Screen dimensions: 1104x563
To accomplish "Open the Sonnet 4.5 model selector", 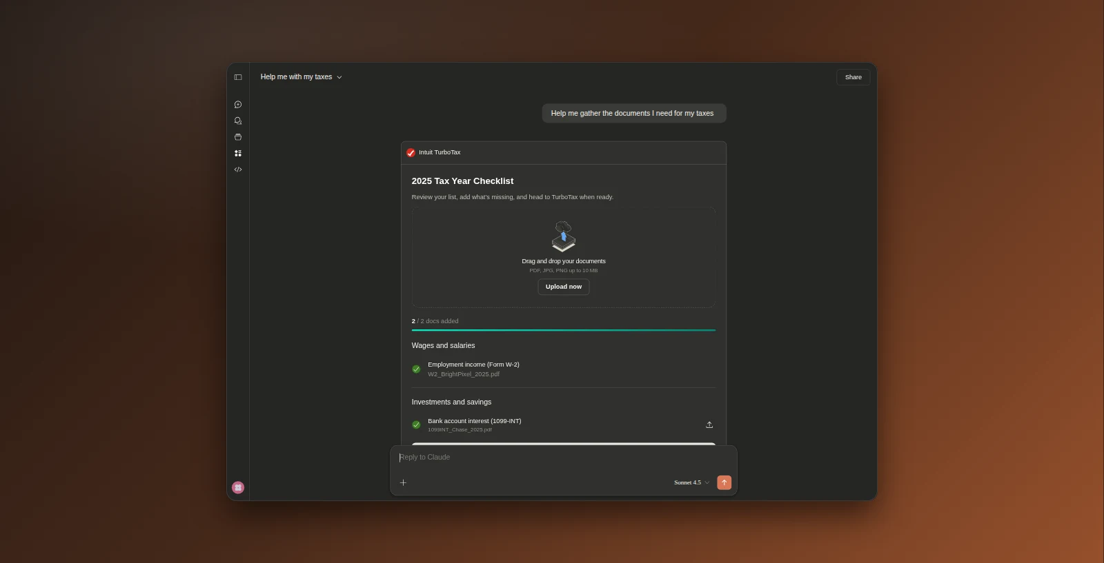I will [691, 482].
